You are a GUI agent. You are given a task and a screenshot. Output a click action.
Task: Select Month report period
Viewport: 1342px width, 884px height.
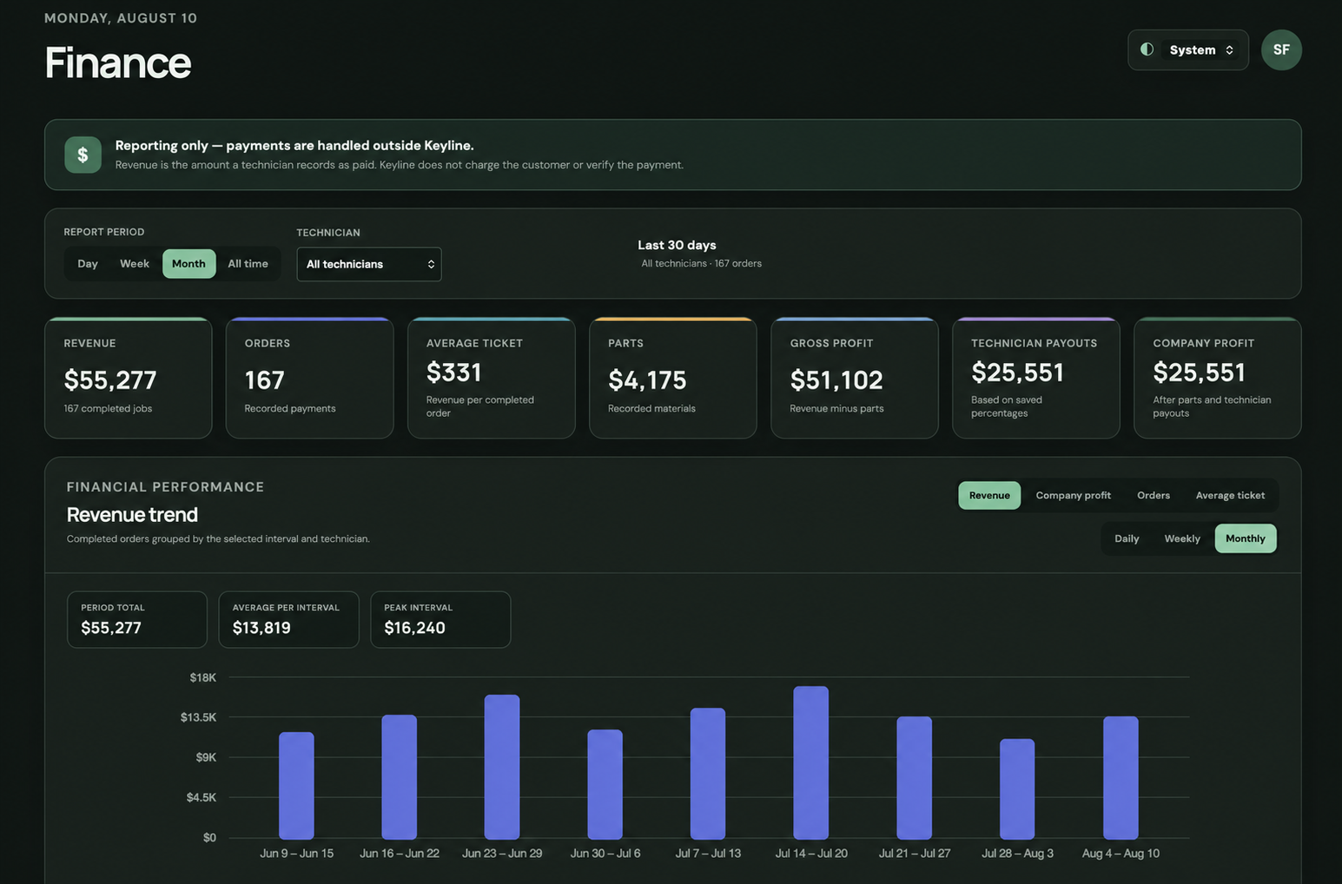(x=188, y=264)
